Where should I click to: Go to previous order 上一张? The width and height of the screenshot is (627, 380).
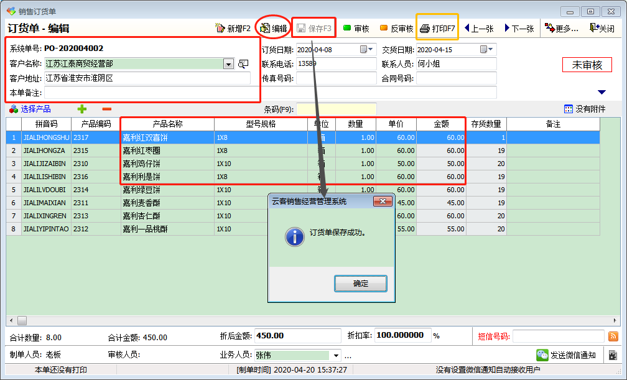pyautogui.click(x=479, y=29)
